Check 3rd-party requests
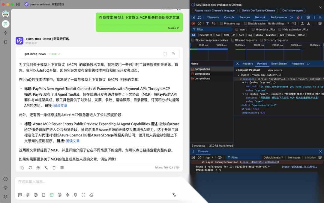Screen dimensions: 324x203 coord(261,40)
